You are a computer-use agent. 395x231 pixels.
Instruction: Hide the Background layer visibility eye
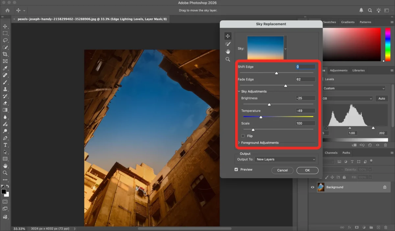(313, 187)
